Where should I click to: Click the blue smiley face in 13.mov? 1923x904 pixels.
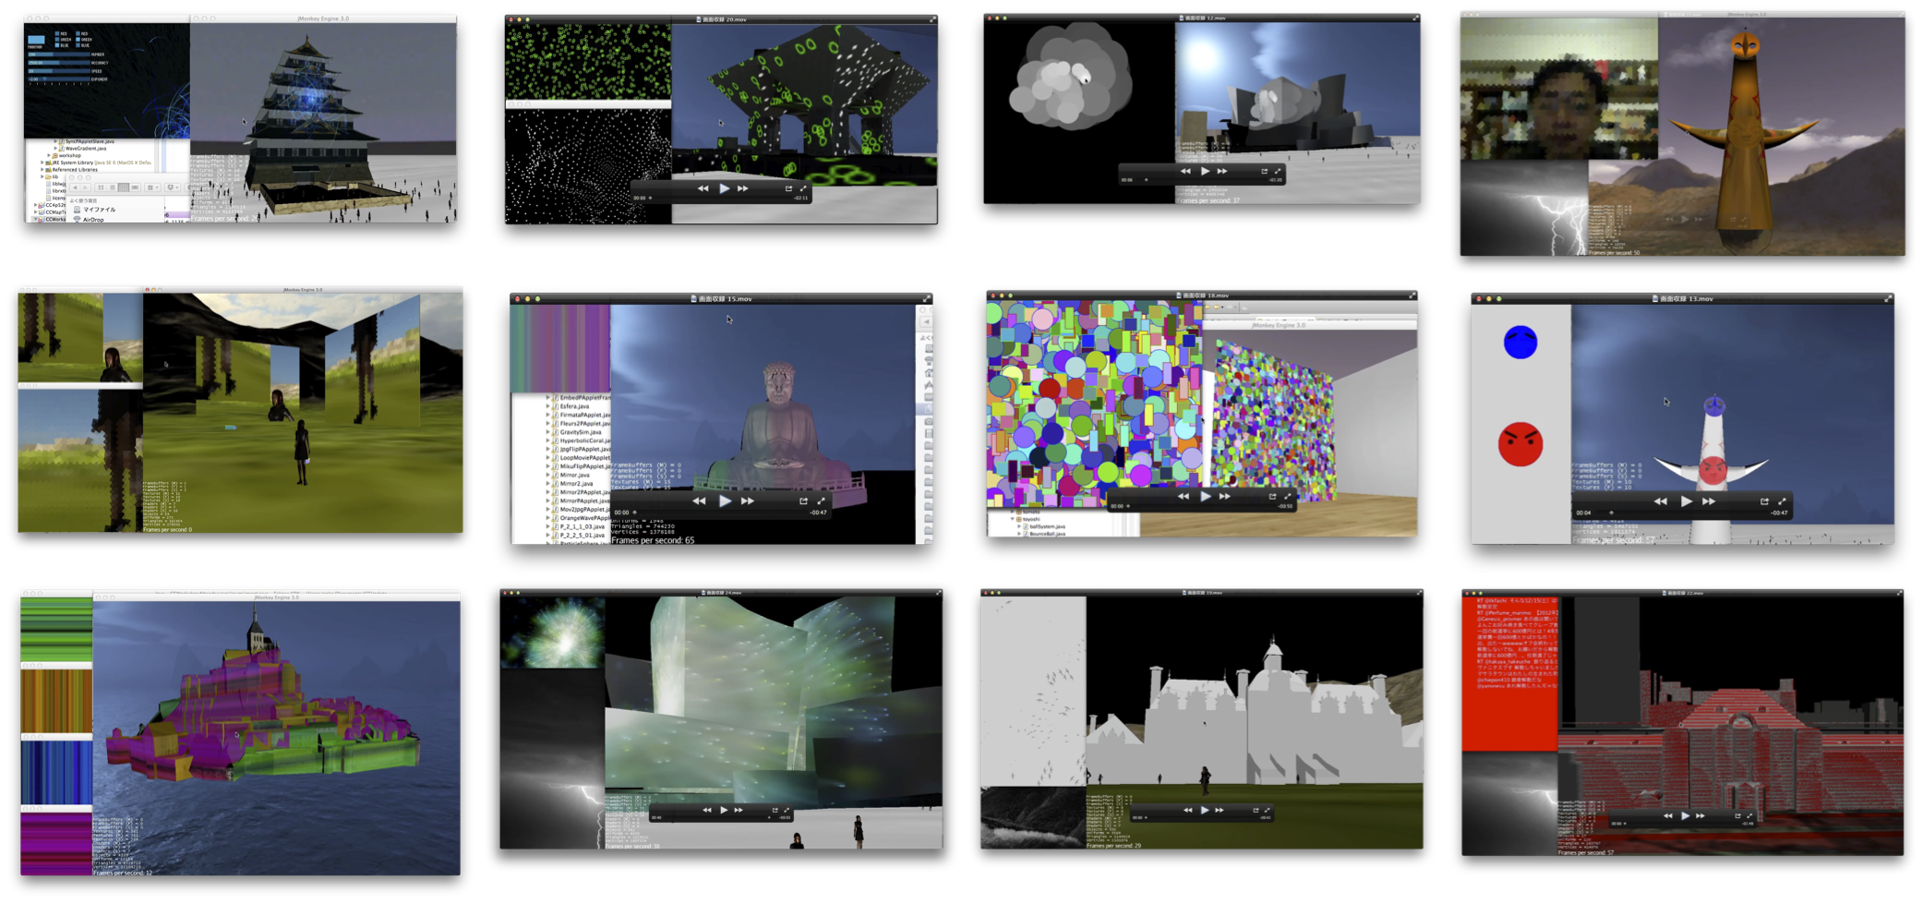[1520, 343]
